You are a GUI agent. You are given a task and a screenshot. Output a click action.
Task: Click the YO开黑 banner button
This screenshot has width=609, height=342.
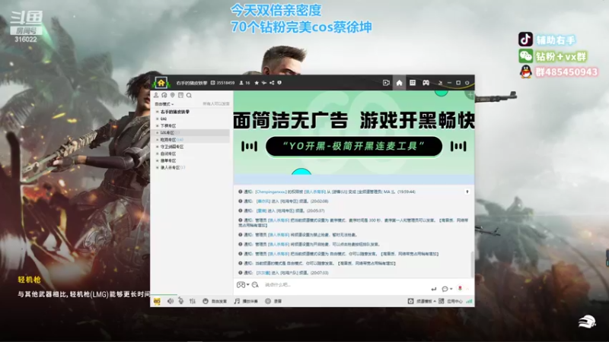click(354, 146)
